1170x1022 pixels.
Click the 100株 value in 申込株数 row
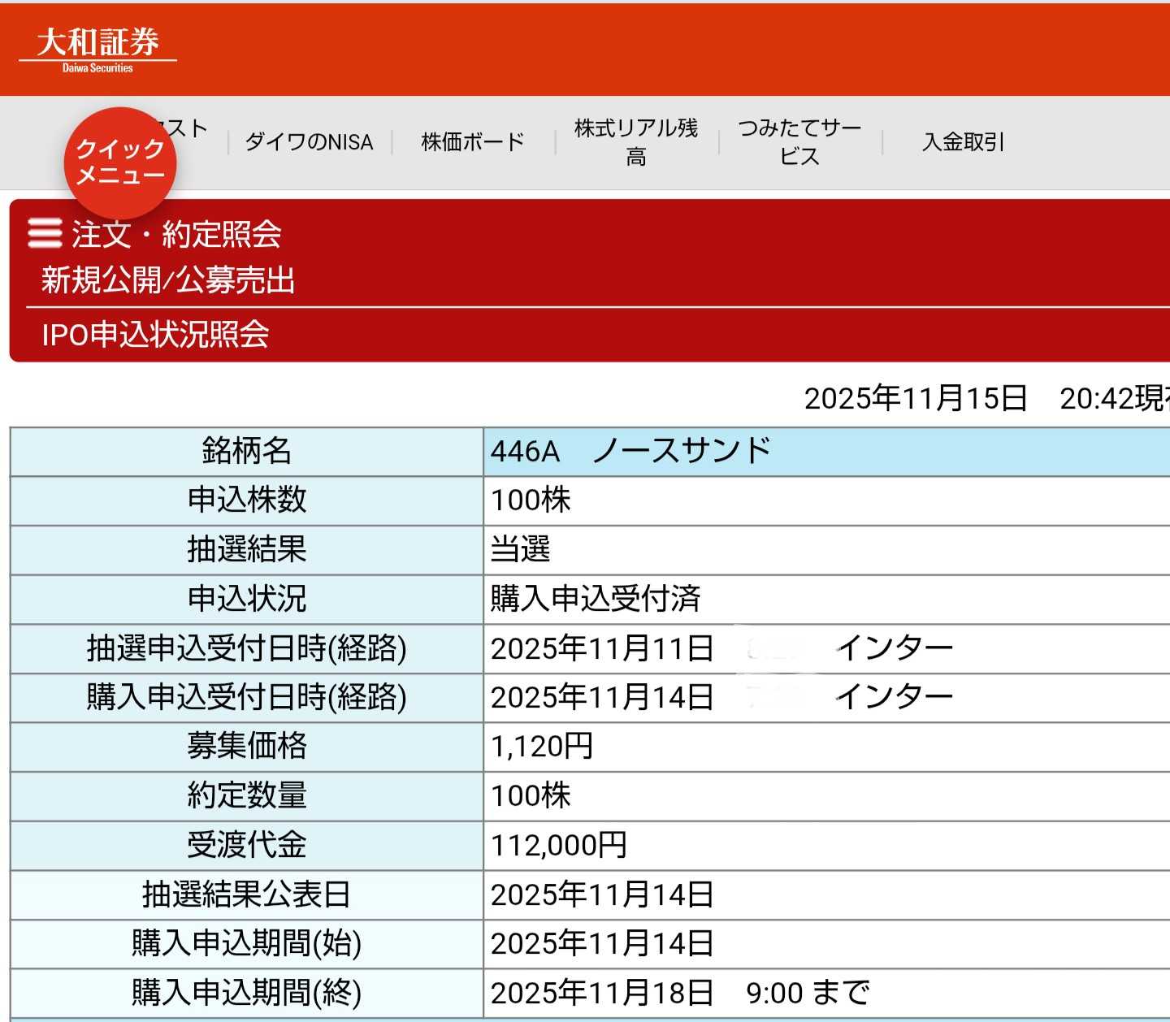531,500
